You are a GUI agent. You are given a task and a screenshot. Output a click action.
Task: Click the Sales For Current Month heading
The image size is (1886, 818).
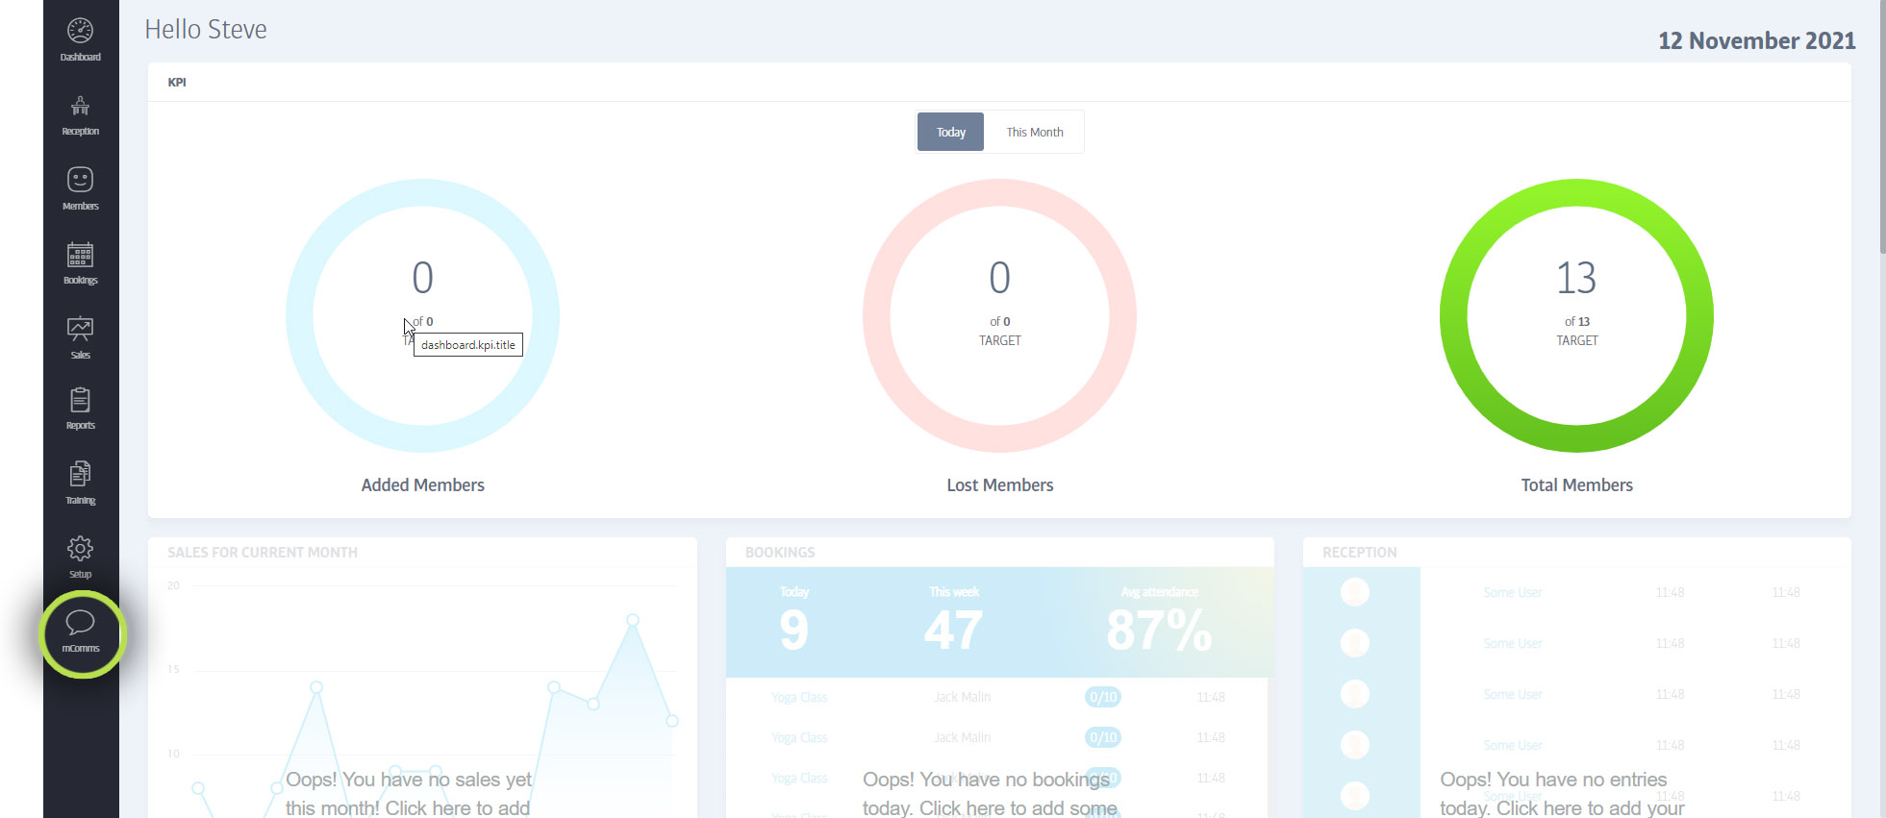[263, 553]
